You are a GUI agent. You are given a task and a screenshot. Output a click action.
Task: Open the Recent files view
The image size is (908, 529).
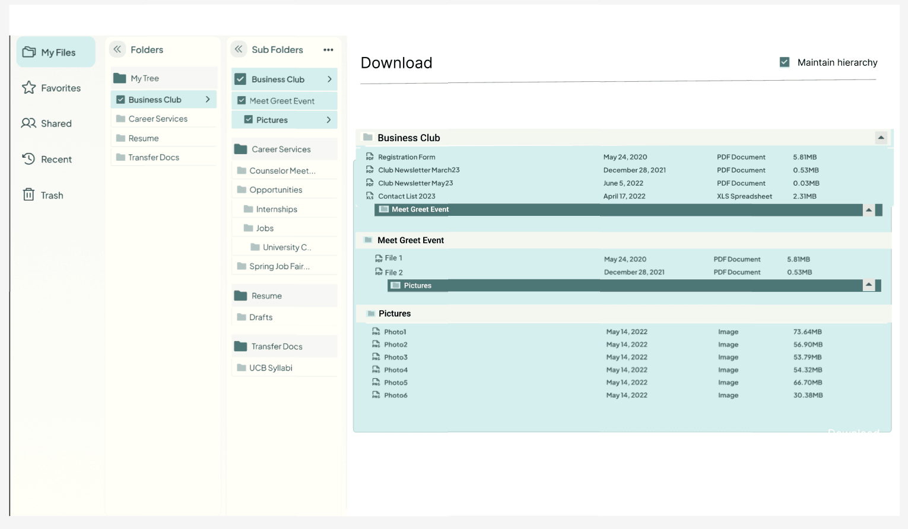tap(47, 159)
